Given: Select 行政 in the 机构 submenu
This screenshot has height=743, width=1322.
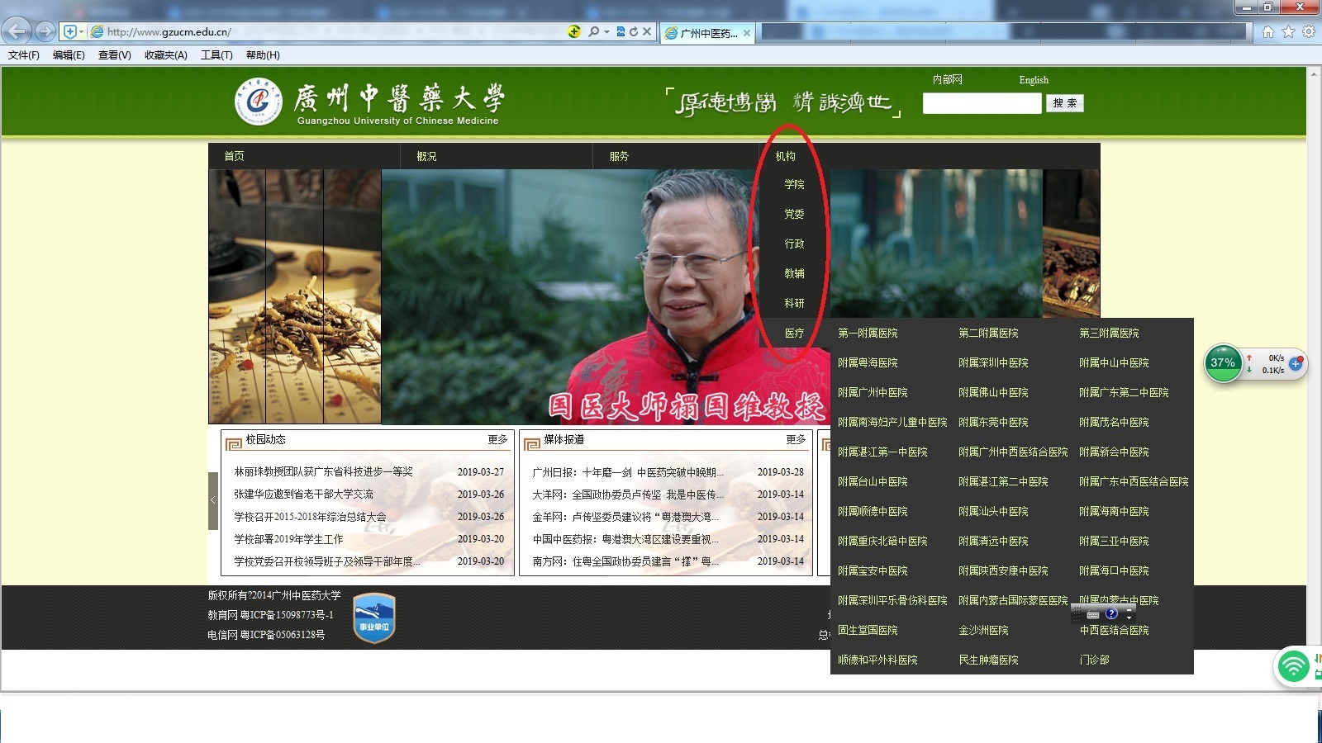Looking at the screenshot, I should coord(794,244).
